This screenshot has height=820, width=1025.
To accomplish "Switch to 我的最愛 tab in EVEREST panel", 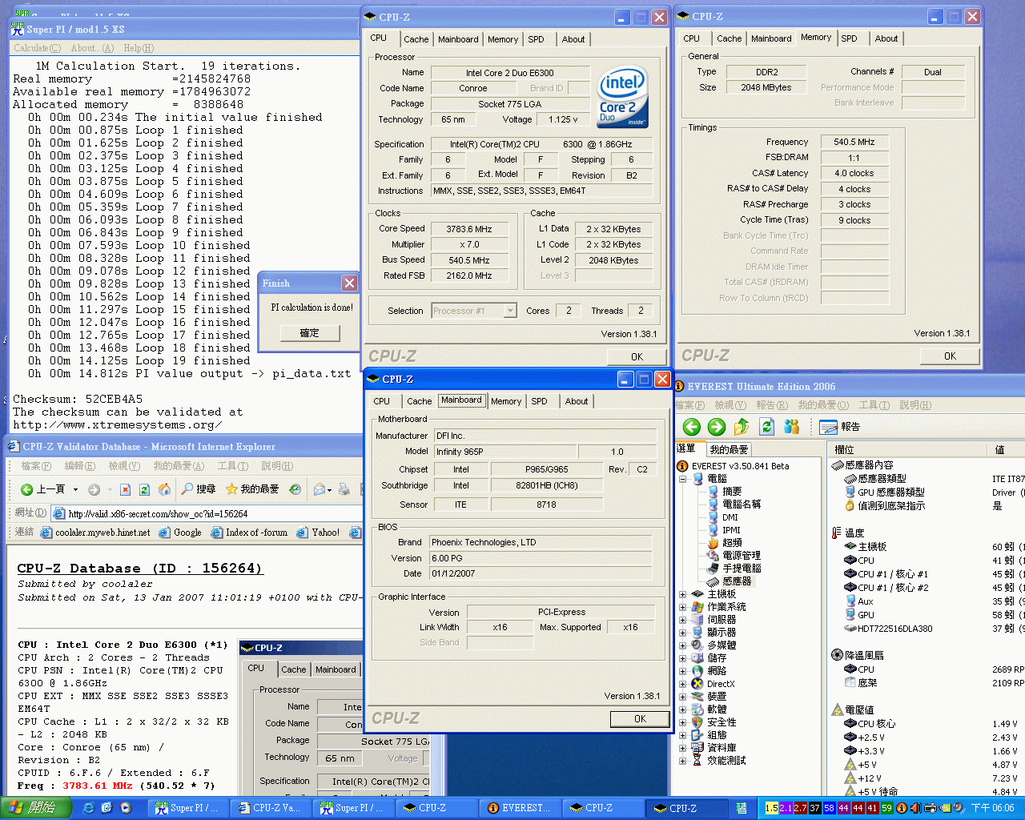I will [729, 449].
